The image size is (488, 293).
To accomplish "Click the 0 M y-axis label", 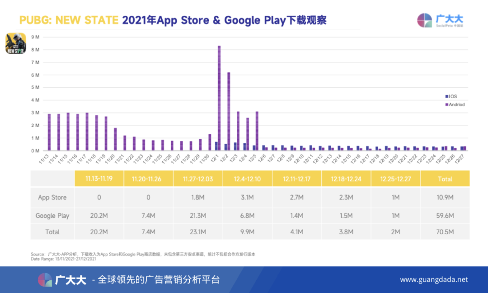I will [35, 151].
